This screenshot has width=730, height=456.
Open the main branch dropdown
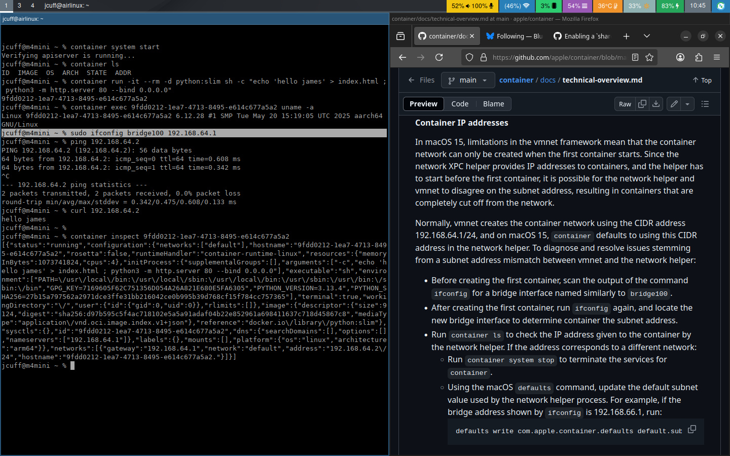point(467,80)
